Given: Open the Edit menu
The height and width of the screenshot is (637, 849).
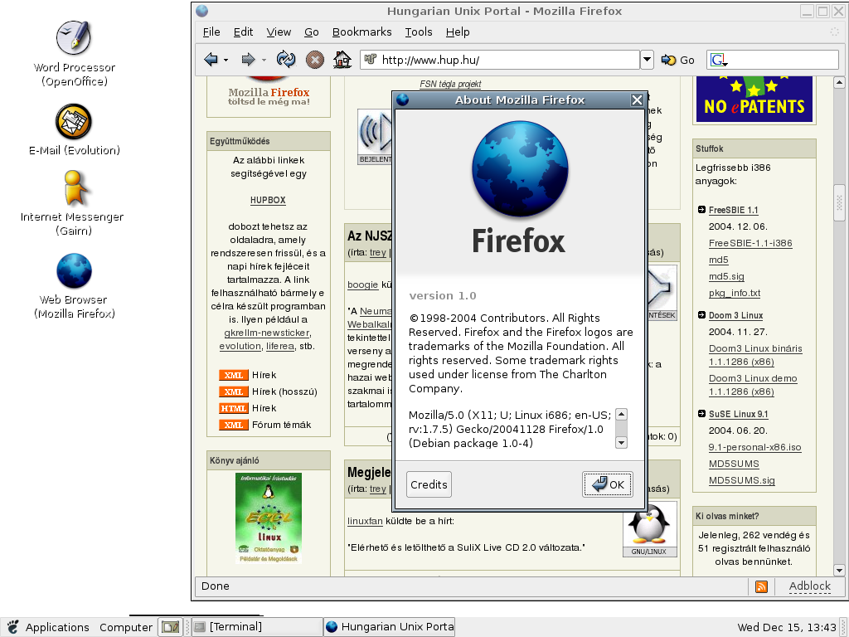Looking at the screenshot, I should 243,32.
